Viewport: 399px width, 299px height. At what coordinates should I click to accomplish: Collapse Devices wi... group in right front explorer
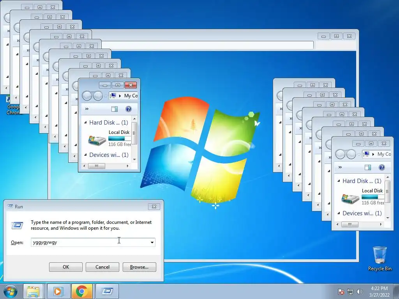tap(339, 213)
